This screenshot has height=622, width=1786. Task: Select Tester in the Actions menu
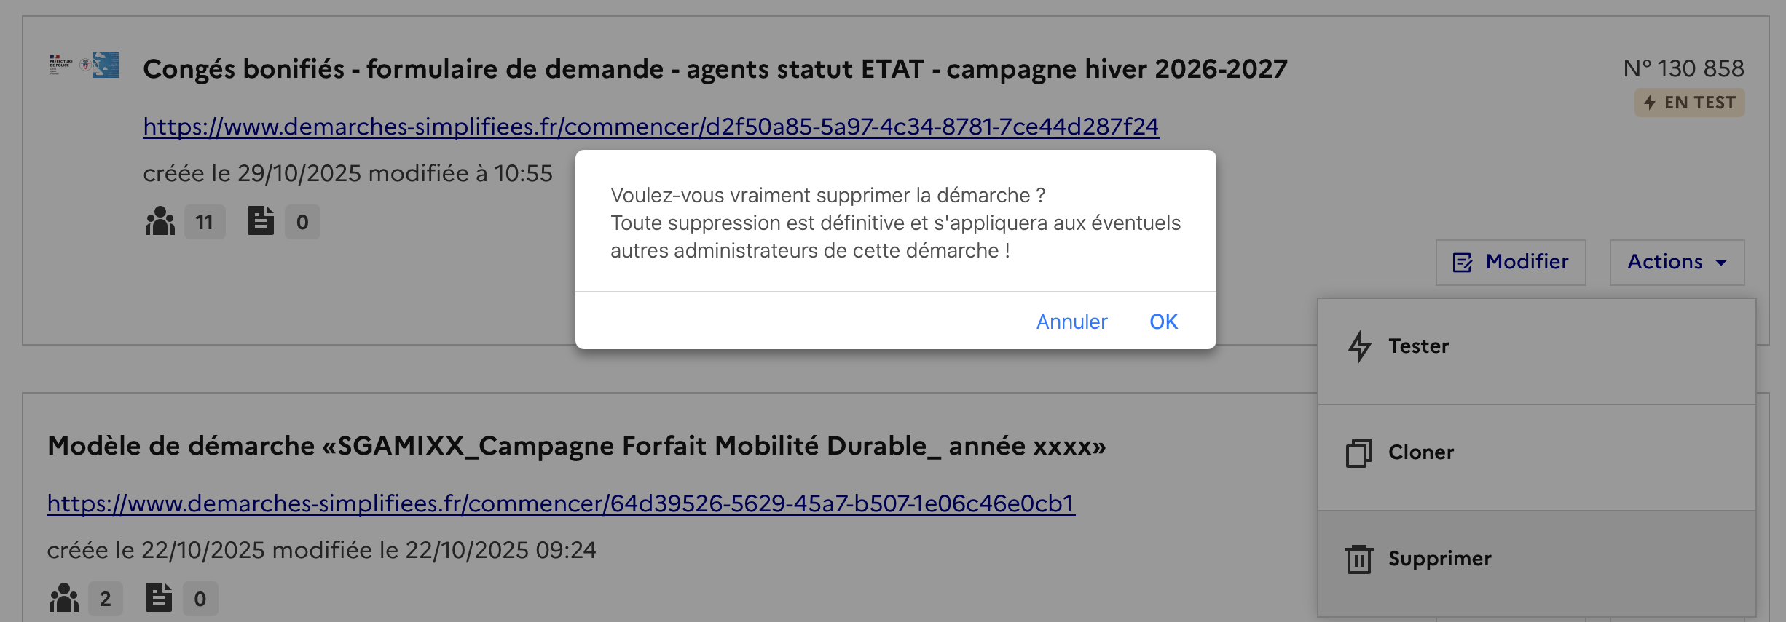tap(1418, 346)
